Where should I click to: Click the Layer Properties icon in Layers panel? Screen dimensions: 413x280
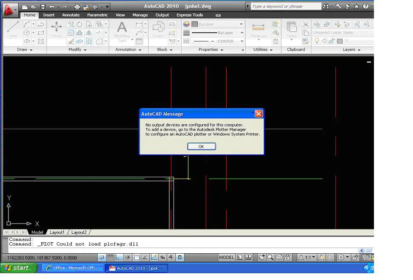click(x=317, y=24)
